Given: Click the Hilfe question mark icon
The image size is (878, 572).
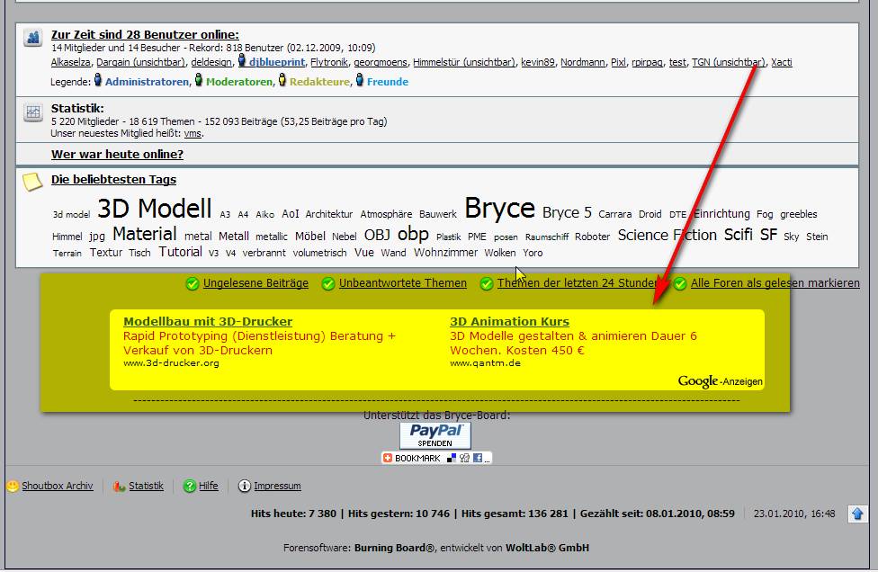Looking at the screenshot, I should coord(190,486).
